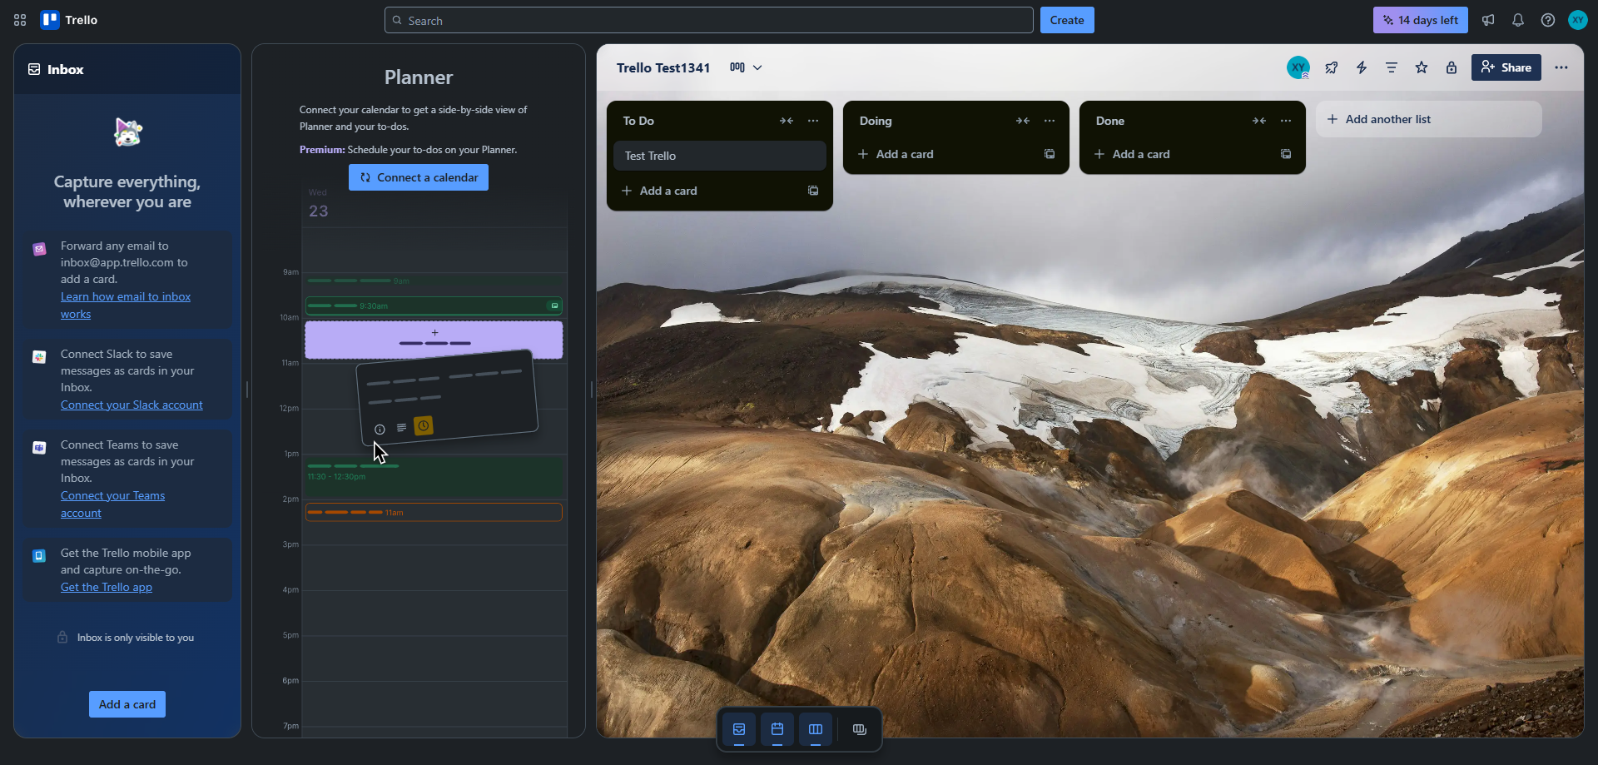Viewport: 1598px width, 765px height.
Task: Click the Doing list title
Action: pos(876,121)
